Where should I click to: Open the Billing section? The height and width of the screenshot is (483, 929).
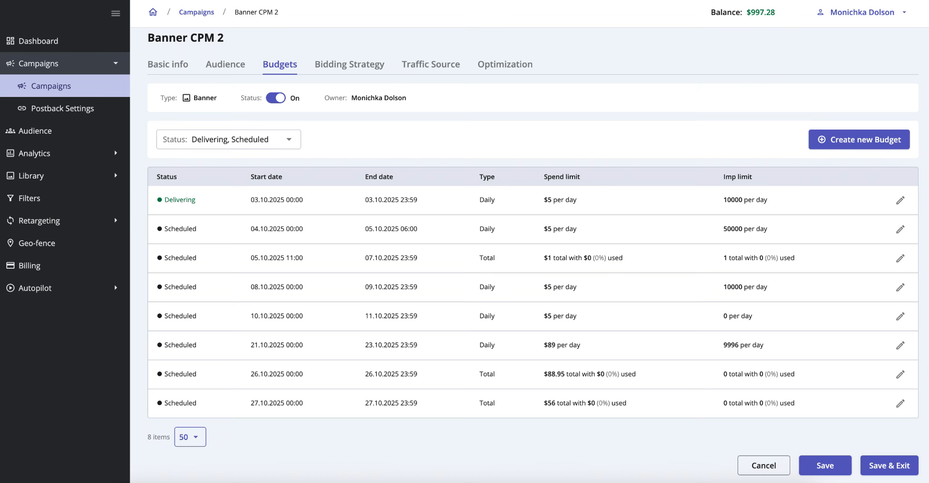[x=29, y=265]
